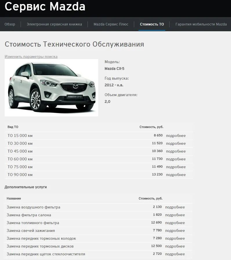Open подробнее for ТО 60 000 км
The image size is (231, 260).
[x=176, y=159]
